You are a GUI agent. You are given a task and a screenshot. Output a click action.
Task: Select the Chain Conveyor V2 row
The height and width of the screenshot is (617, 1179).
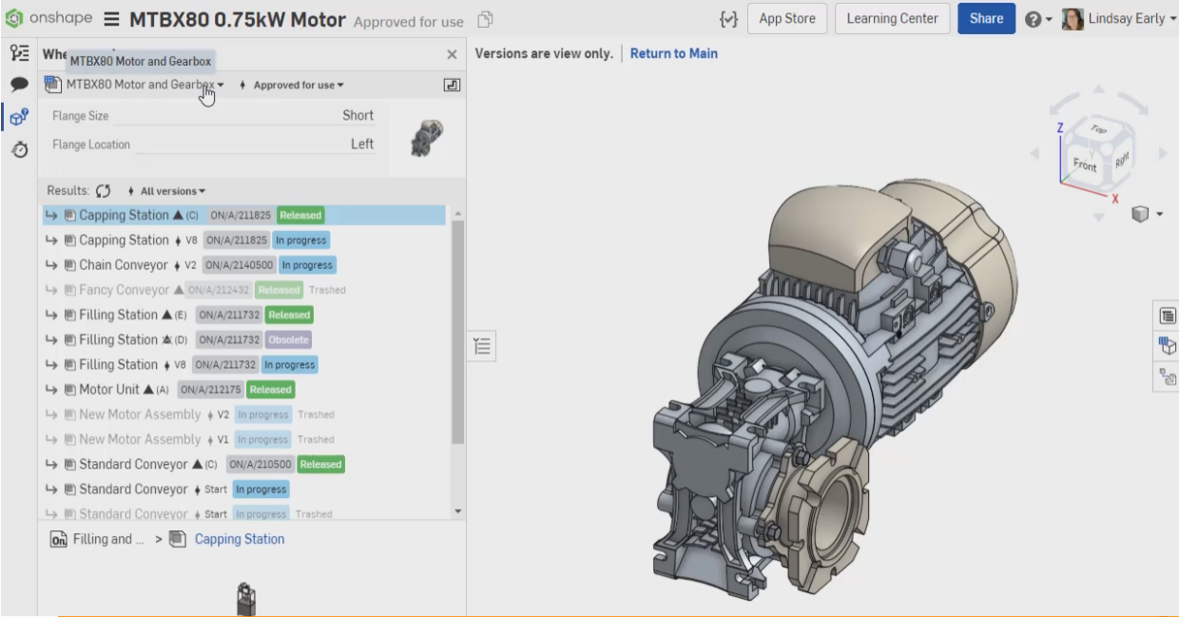click(243, 264)
